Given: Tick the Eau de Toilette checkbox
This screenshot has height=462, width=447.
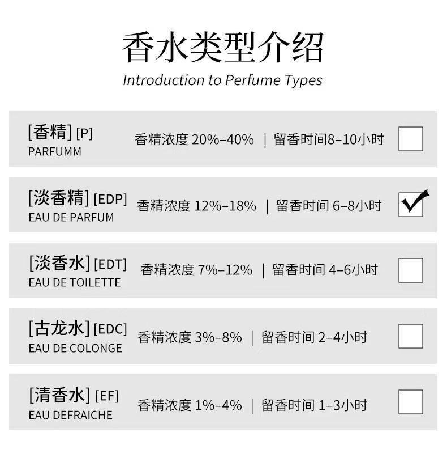Looking at the screenshot, I should coord(410,270).
